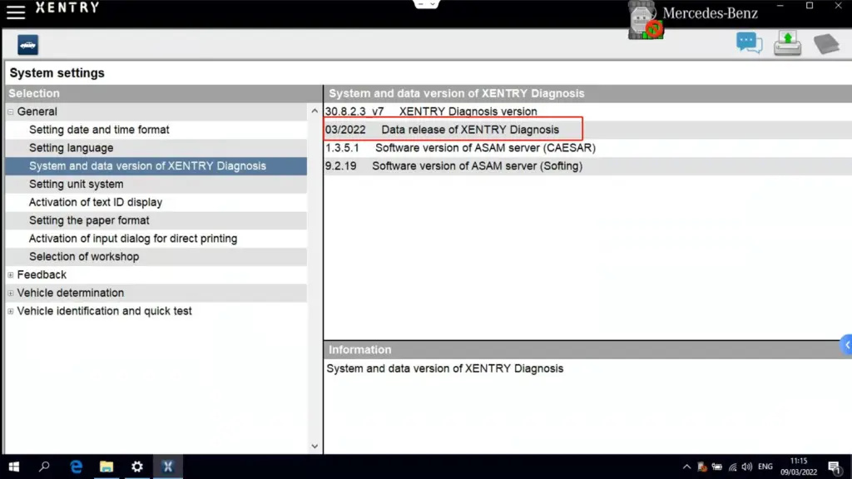Image resolution: width=852 pixels, height=479 pixels.
Task: Click the vehicle selection car icon
Action: point(27,45)
